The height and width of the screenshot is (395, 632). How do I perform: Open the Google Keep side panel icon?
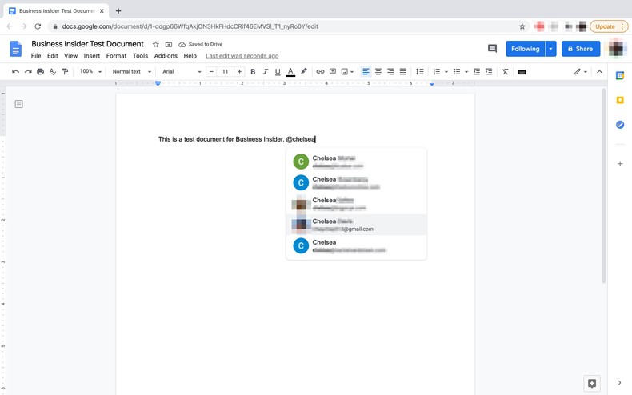pyautogui.click(x=620, y=100)
